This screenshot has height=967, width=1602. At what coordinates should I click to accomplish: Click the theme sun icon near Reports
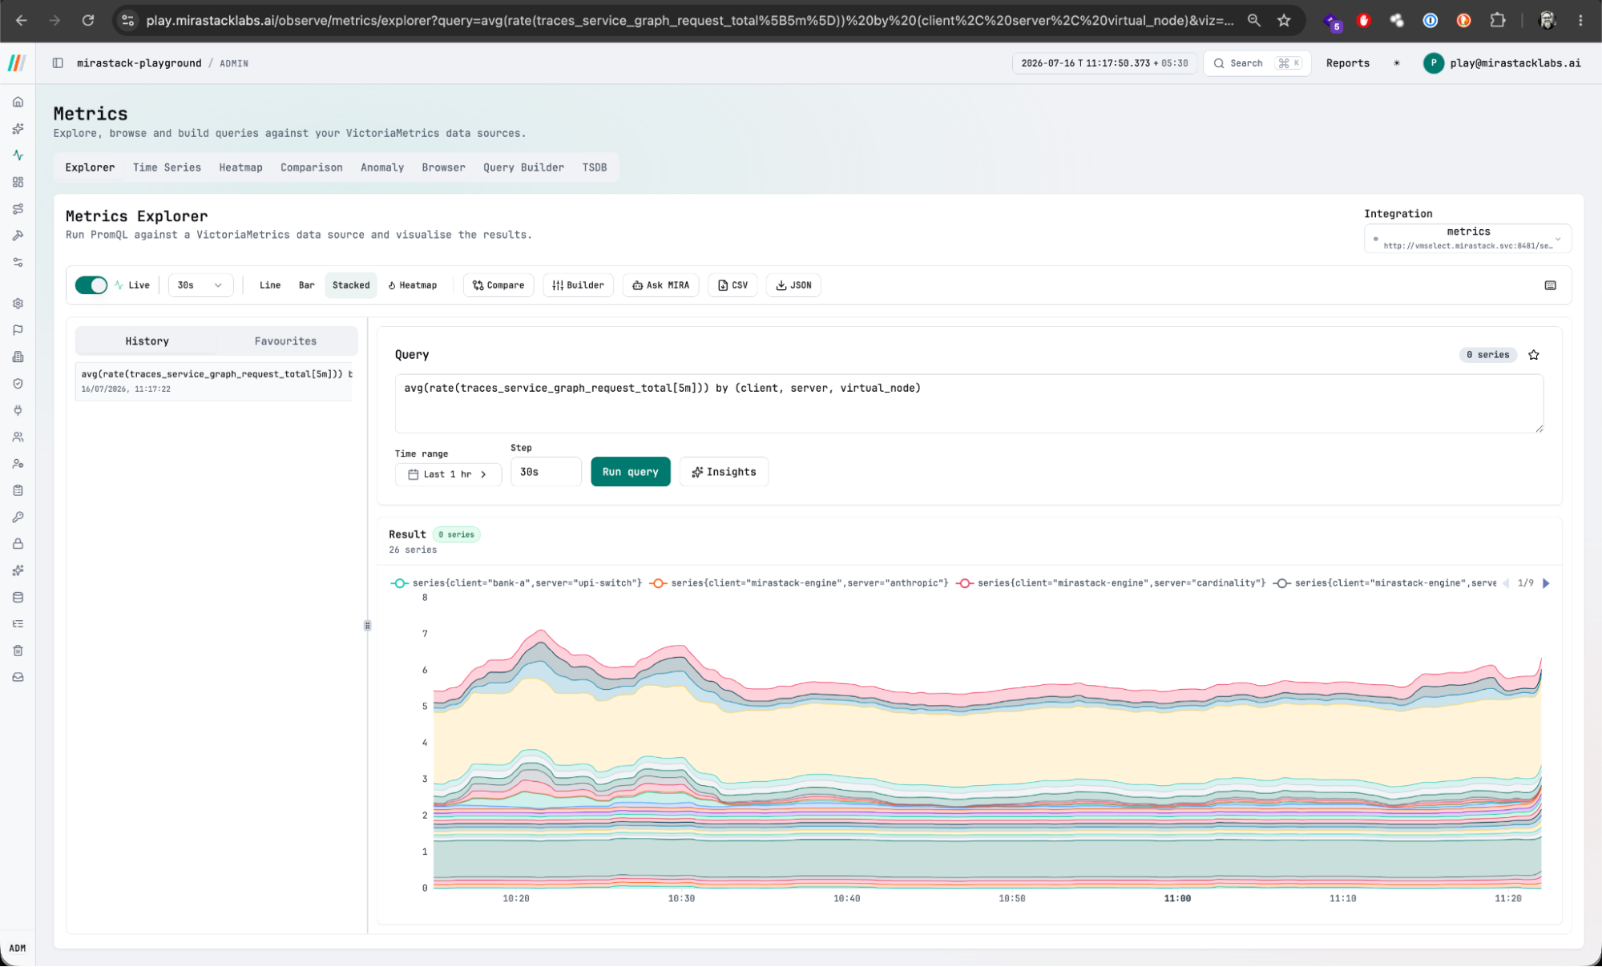[x=1396, y=63]
